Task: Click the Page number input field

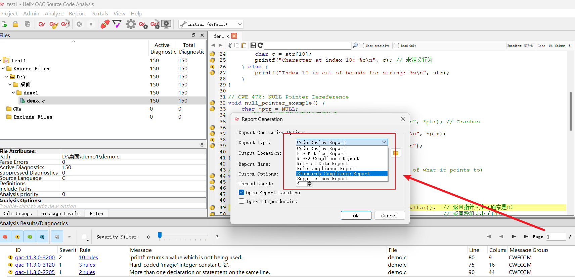Action: (556, 236)
